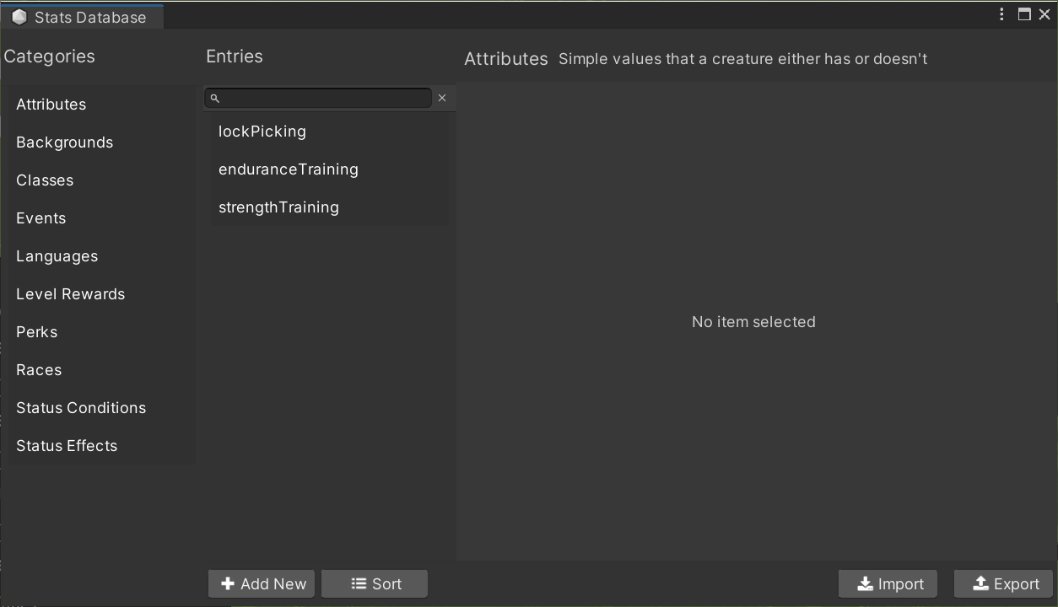Open the Backgrounds category
Screen dimensions: 1058x607
pyautogui.click(x=64, y=142)
